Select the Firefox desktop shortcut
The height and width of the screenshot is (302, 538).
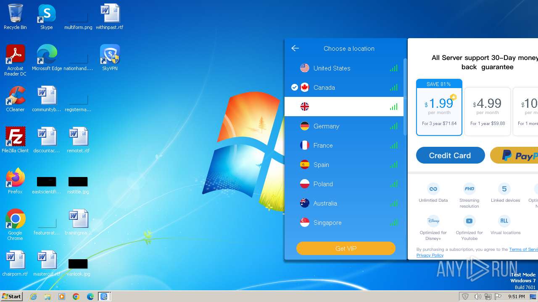[15, 181]
